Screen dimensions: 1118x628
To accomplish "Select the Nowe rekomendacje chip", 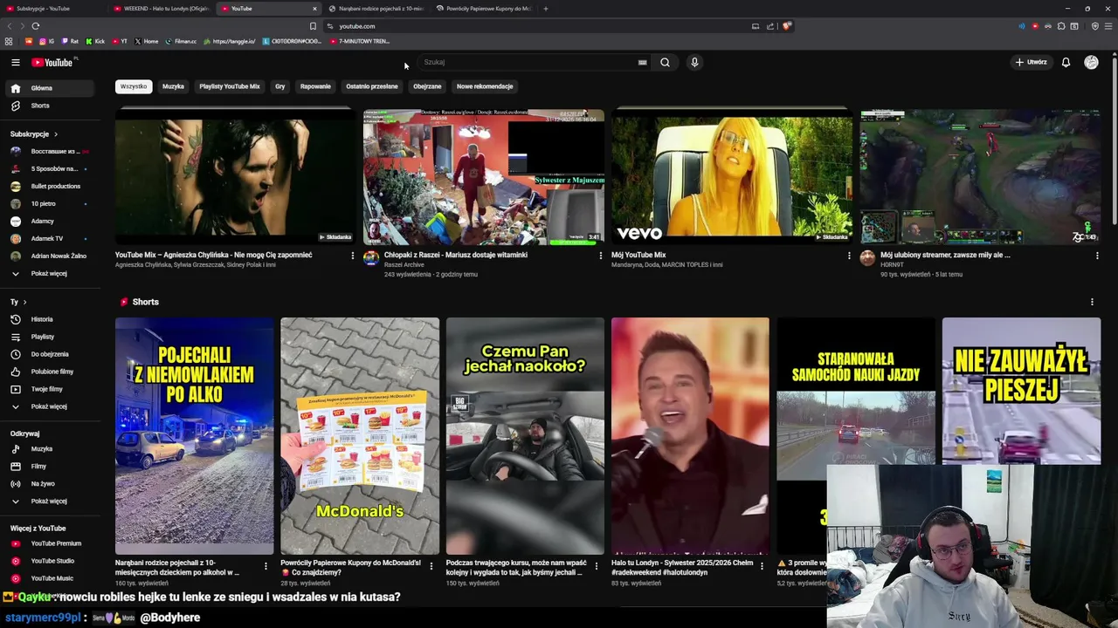I will tap(485, 86).
